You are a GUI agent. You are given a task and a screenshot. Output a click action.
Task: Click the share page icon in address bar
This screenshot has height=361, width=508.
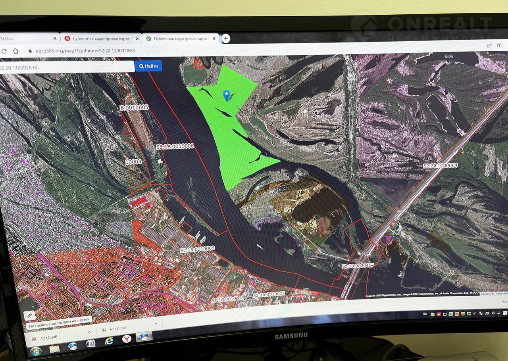click(x=489, y=45)
